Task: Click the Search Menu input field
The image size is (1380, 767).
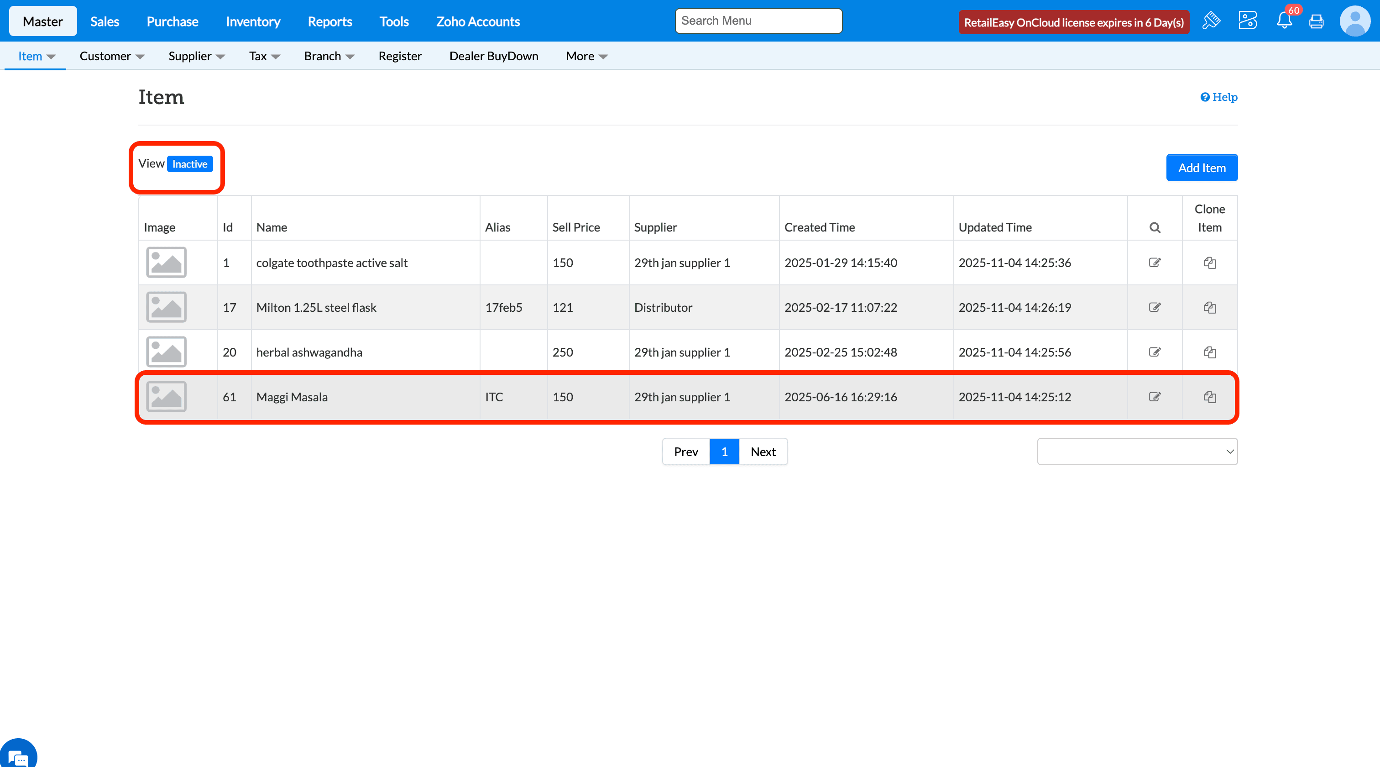Action: coord(758,21)
